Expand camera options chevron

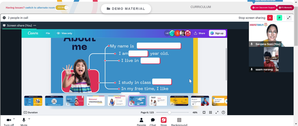(14, 119)
